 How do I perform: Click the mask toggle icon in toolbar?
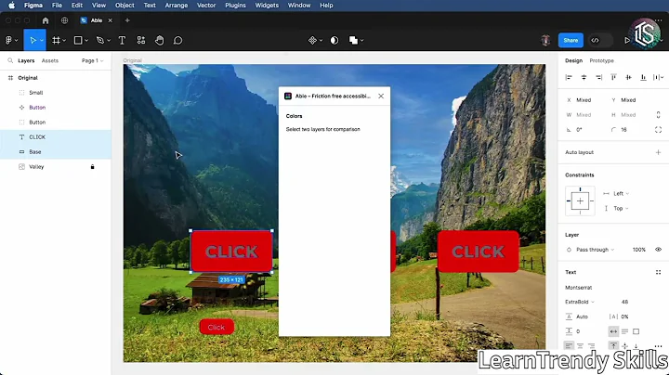(334, 40)
